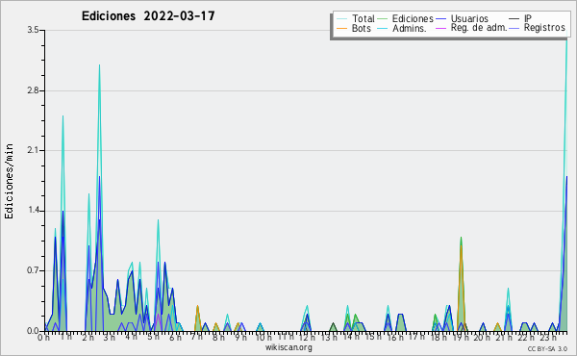577x356 pixels.
Task: Click the Total legend color line
Action: [x=341, y=19]
